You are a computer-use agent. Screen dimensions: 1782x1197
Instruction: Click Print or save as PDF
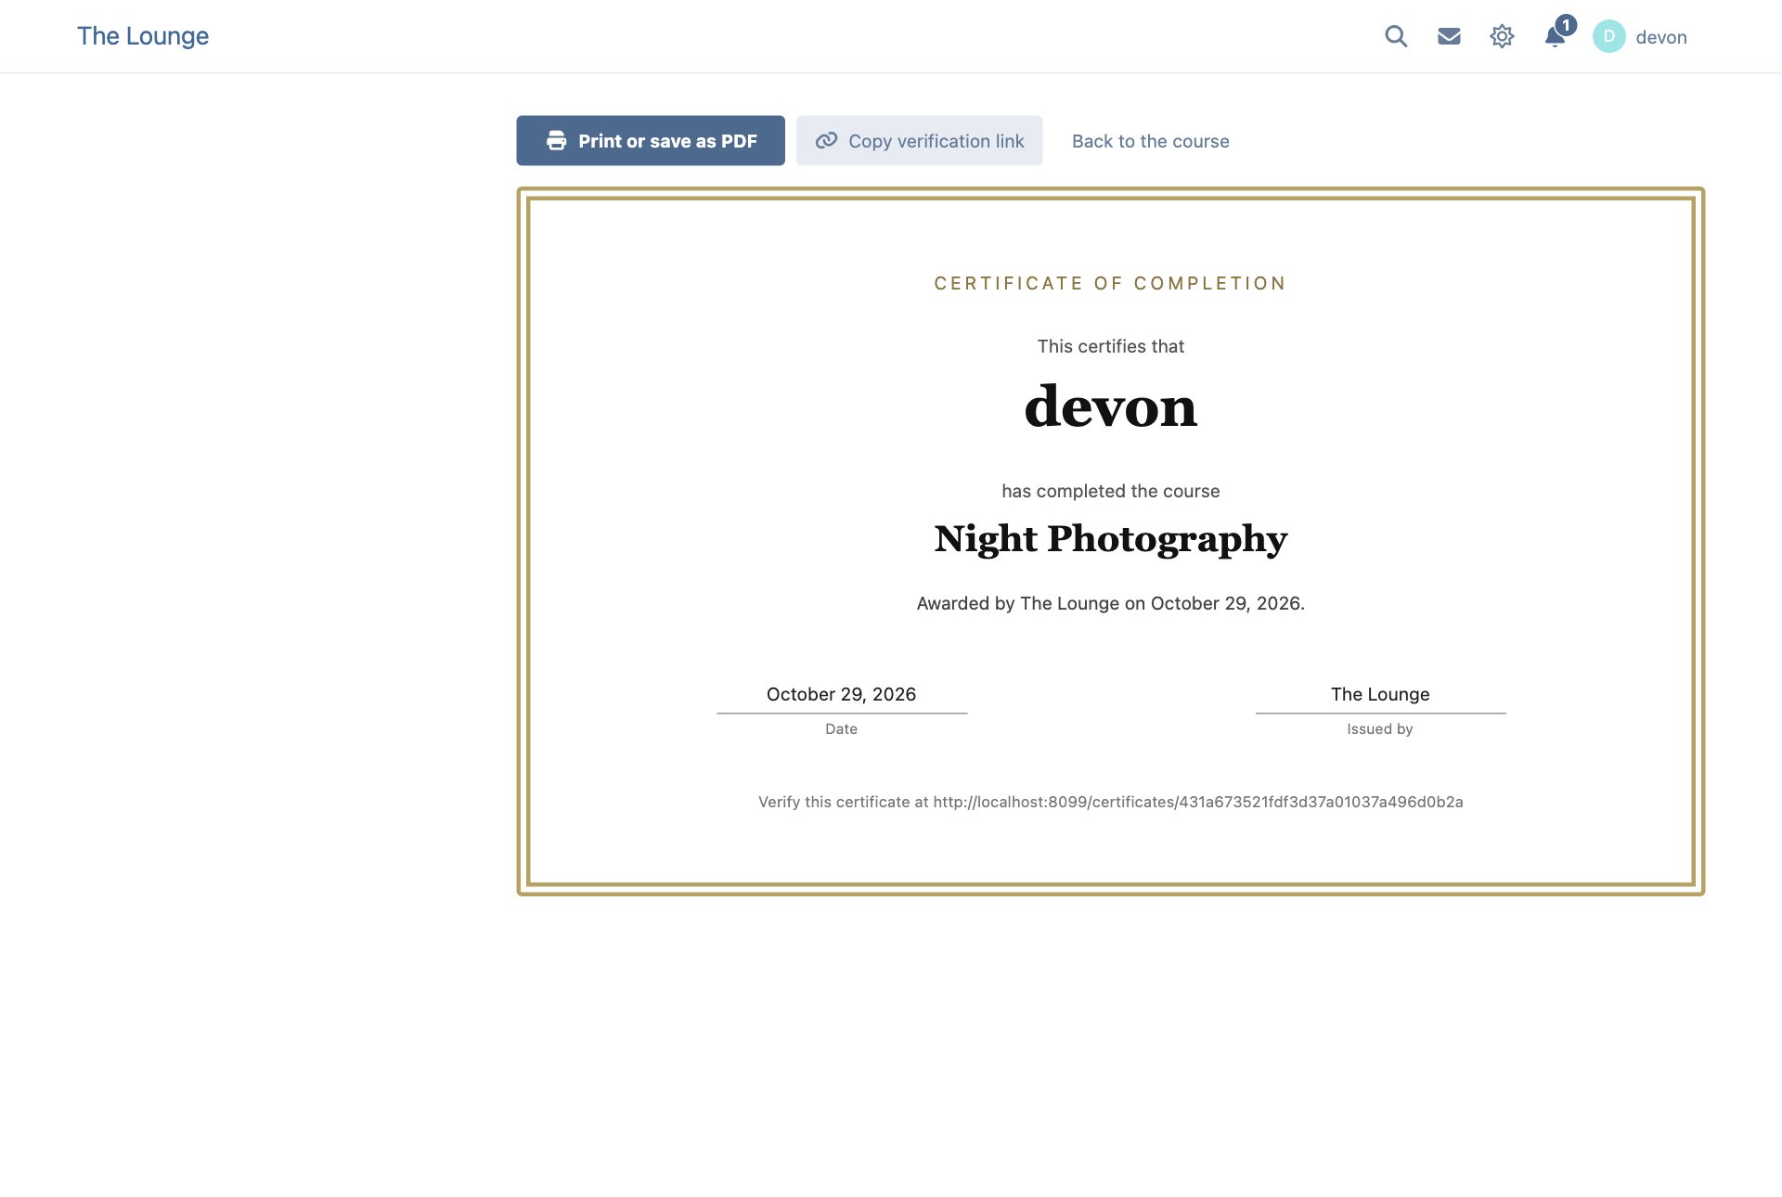click(x=651, y=140)
